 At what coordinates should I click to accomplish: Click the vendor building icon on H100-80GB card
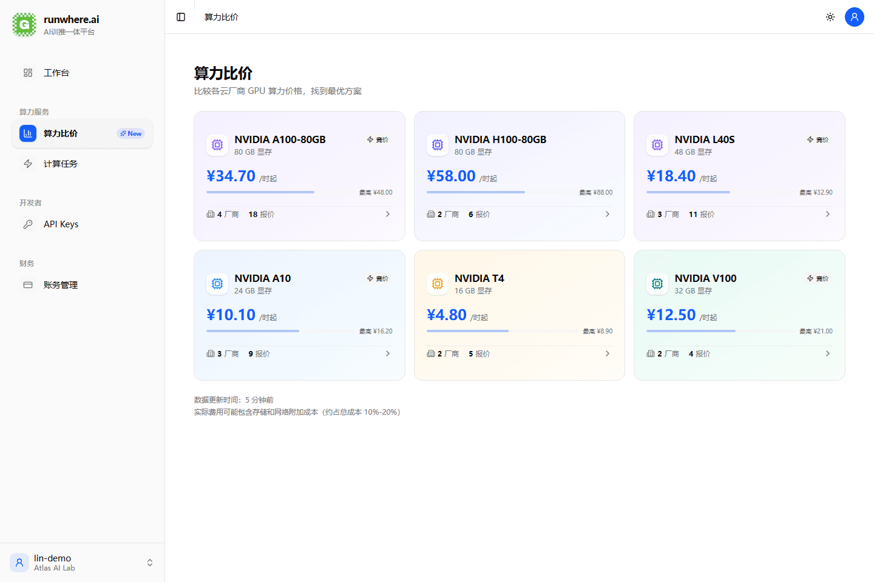click(431, 215)
